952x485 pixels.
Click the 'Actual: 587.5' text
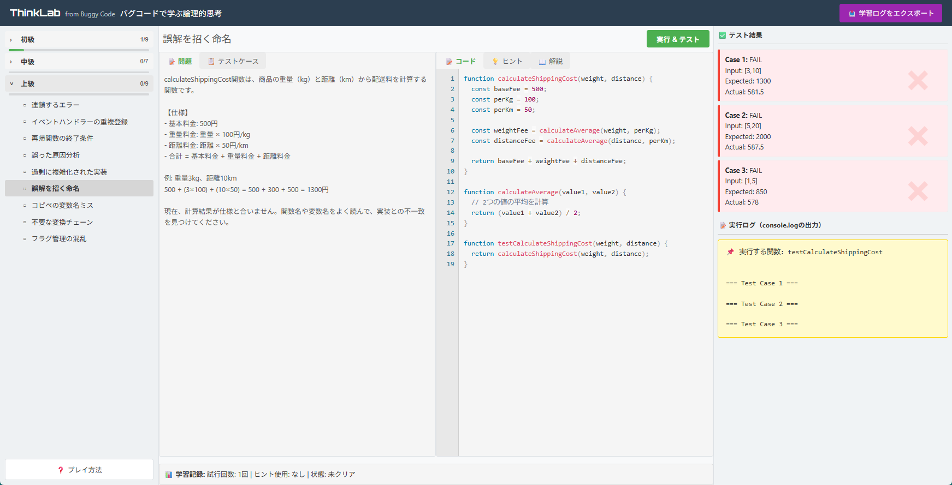click(x=744, y=147)
